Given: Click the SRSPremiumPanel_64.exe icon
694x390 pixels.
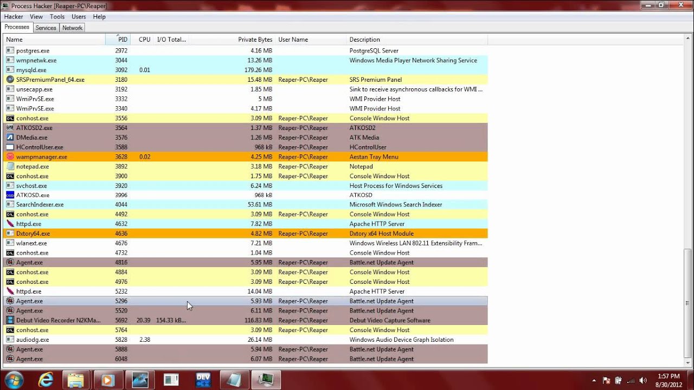Looking at the screenshot, I should [10, 80].
